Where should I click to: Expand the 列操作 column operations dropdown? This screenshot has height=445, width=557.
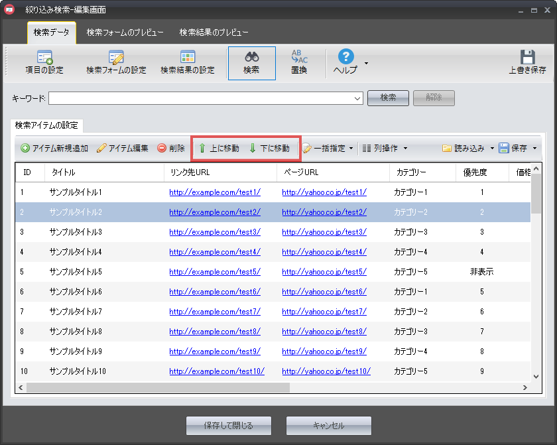385,149
